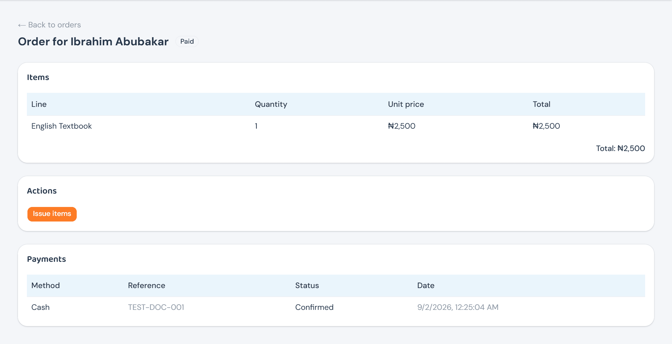
Task: Click the order summary Total: ₦2,500
Action: tap(620, 149)
